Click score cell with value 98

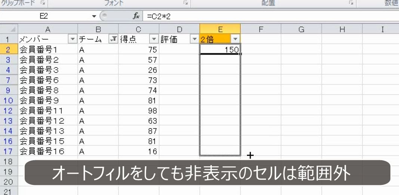(x=139, y=111)
